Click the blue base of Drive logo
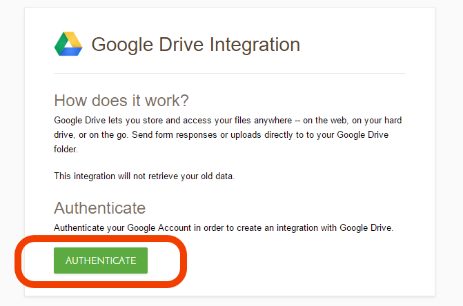The width and height of the screenshot is (463, 306). (x=71, y=52)
